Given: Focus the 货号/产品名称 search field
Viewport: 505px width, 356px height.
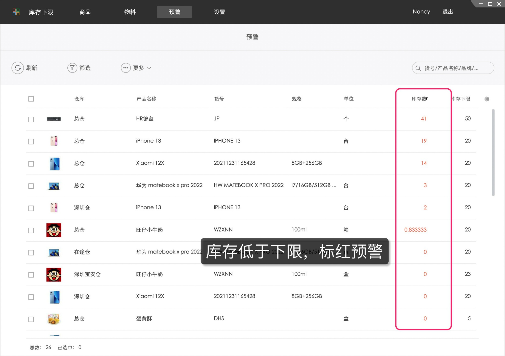Looking at the screenshot, I should tap(454, 68).
